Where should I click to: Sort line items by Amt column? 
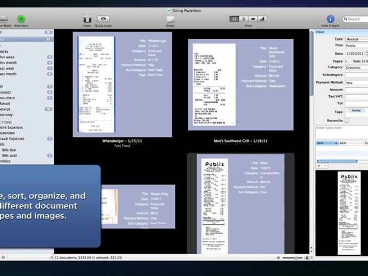(351, 143)
